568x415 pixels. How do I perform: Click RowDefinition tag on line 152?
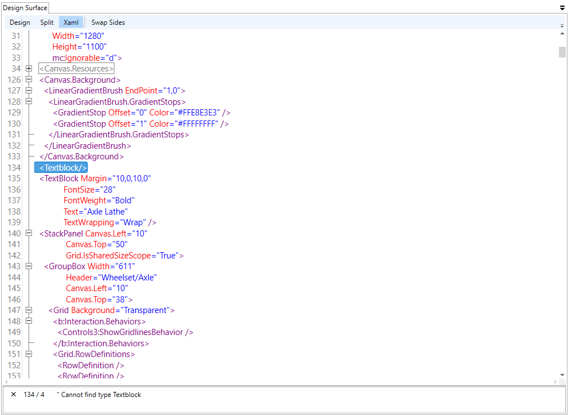coord(91,365)
